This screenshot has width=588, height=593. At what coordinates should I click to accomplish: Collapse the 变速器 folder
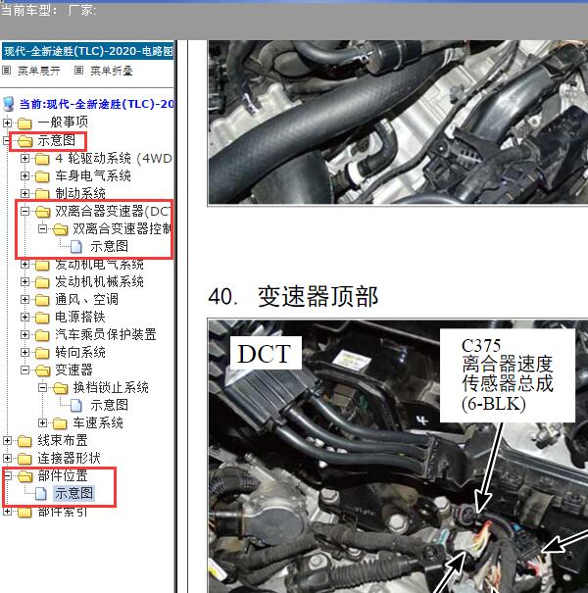tap(24, 370)
